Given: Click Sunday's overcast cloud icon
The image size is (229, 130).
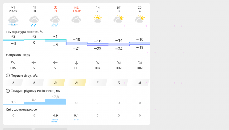Looking at the screenshot, I should pos(76,20).
